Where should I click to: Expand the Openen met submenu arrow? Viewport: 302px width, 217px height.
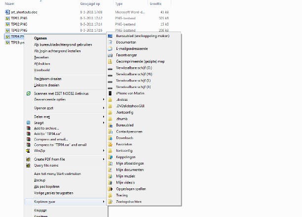[x=104, y=108]
